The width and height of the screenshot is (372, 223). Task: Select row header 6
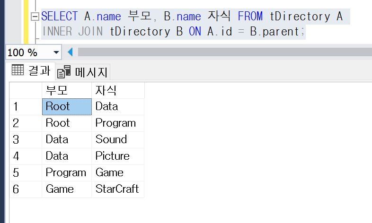tap(26, 189)
